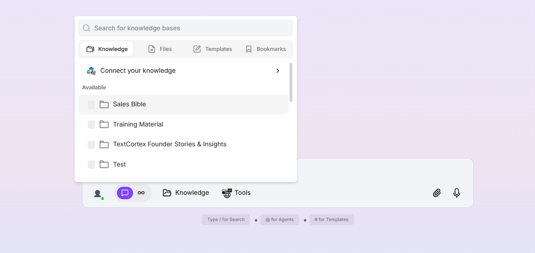Switch to the Files tab
535x253 pixels.
160,48
